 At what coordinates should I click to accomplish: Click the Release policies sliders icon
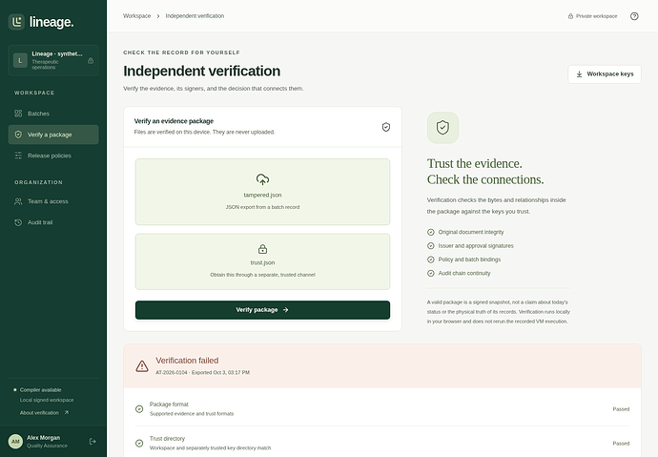pos(18,156)
